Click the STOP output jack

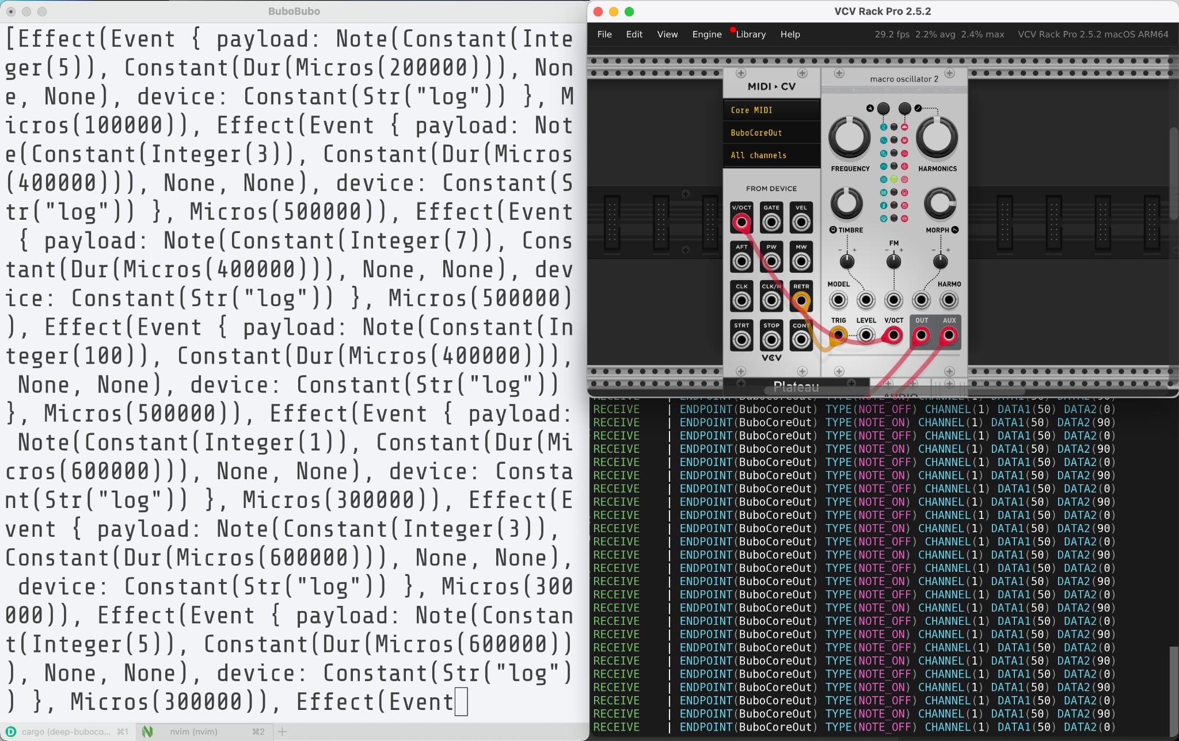coord(771,340)
